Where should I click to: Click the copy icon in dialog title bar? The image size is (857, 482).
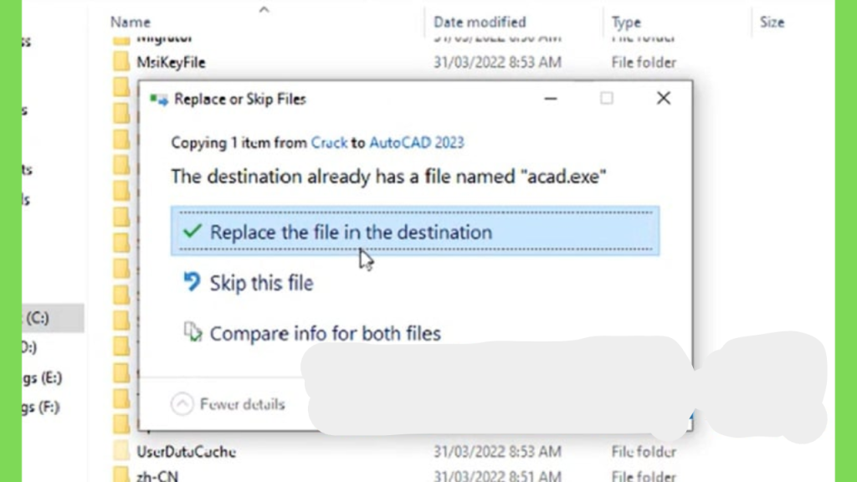click(159, 100)
